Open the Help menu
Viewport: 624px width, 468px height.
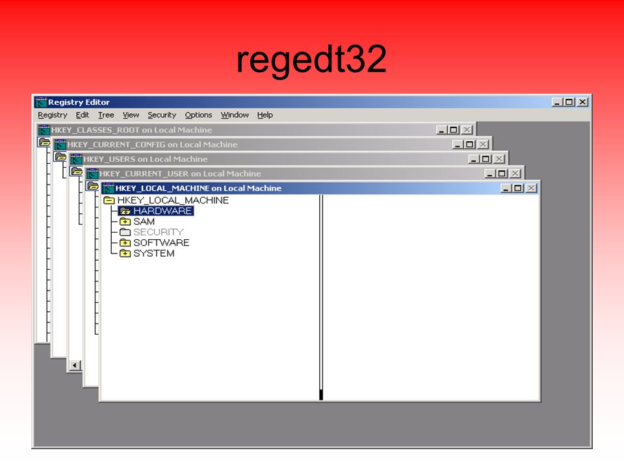[265, 115]
